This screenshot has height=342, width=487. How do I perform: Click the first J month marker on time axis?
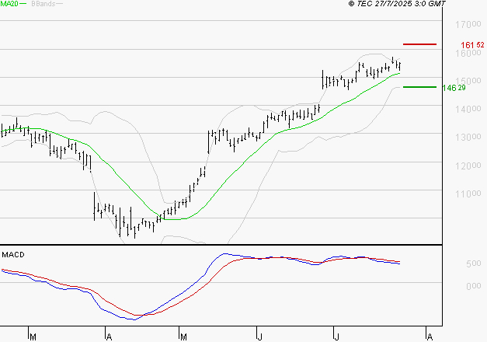[x=259, y=337]
